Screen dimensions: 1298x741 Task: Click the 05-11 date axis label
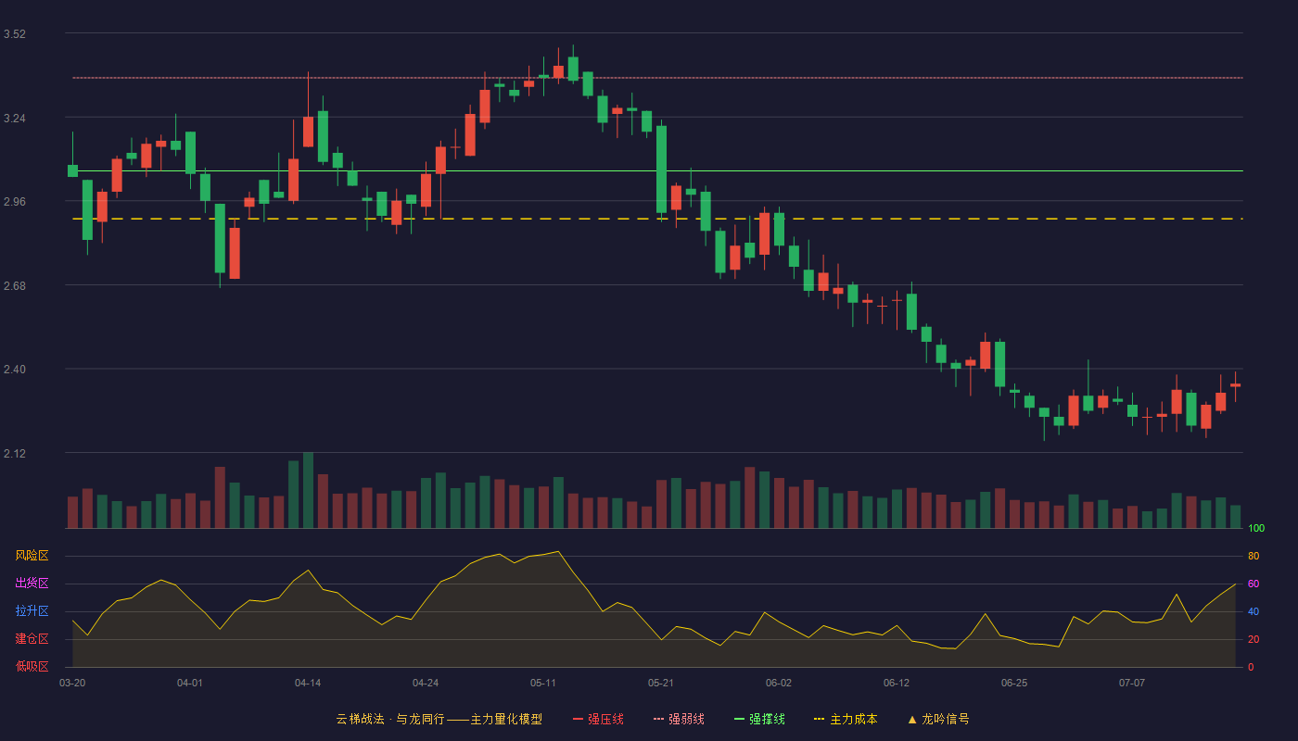pyautogui.click(x=543, y=683)
